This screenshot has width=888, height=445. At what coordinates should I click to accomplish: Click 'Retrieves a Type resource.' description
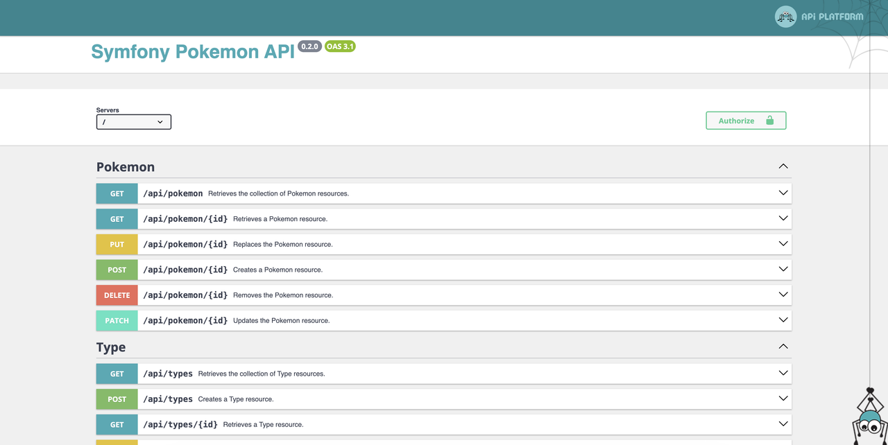point(263,425)
